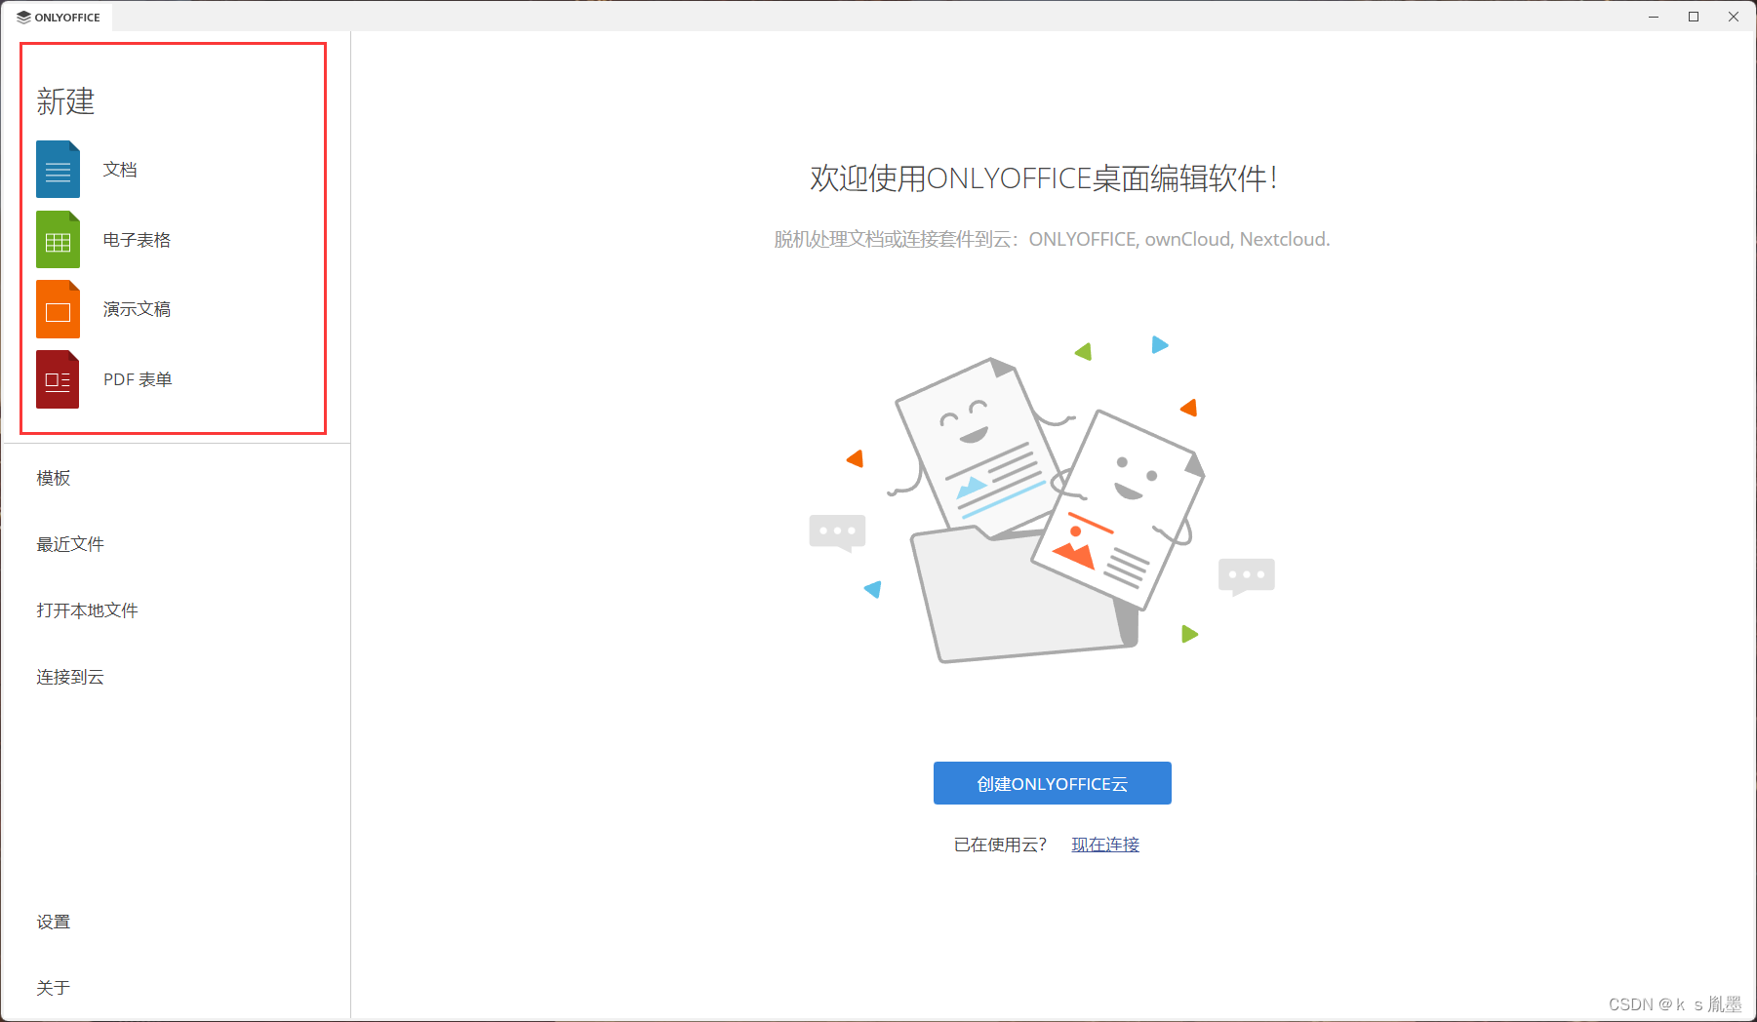The image size is (1757, 1022).
Task: Maximize the ONLYOFFICE window
Action: (1694, 17)
